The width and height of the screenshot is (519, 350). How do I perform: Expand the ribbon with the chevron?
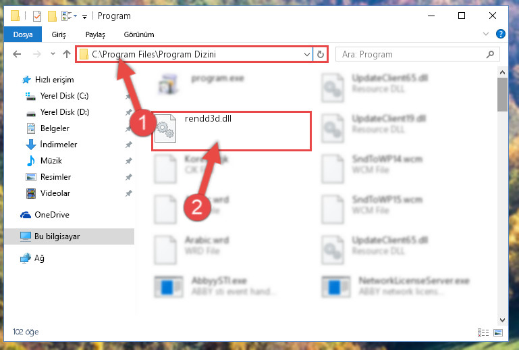pos(485,34)
